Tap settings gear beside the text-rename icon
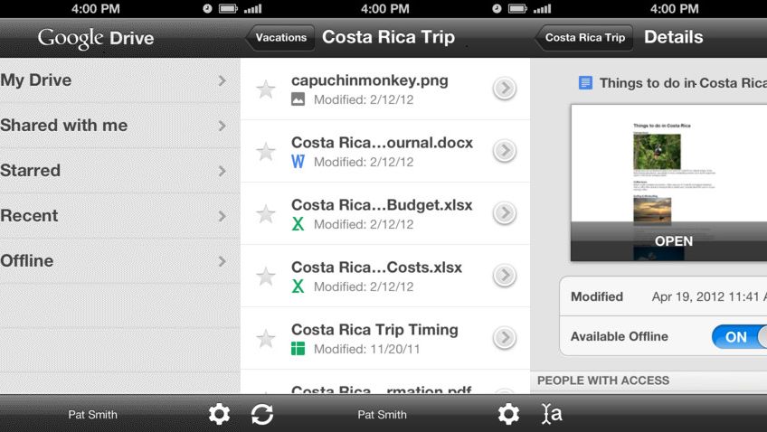Screen dimensions: 767x432 pyautogui.click(x=508, y=414)
